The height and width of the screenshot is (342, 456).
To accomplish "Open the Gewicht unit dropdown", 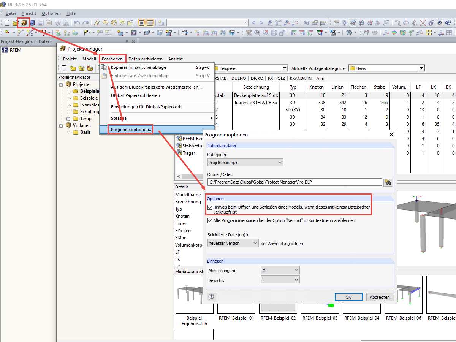I will pos(280,280).
